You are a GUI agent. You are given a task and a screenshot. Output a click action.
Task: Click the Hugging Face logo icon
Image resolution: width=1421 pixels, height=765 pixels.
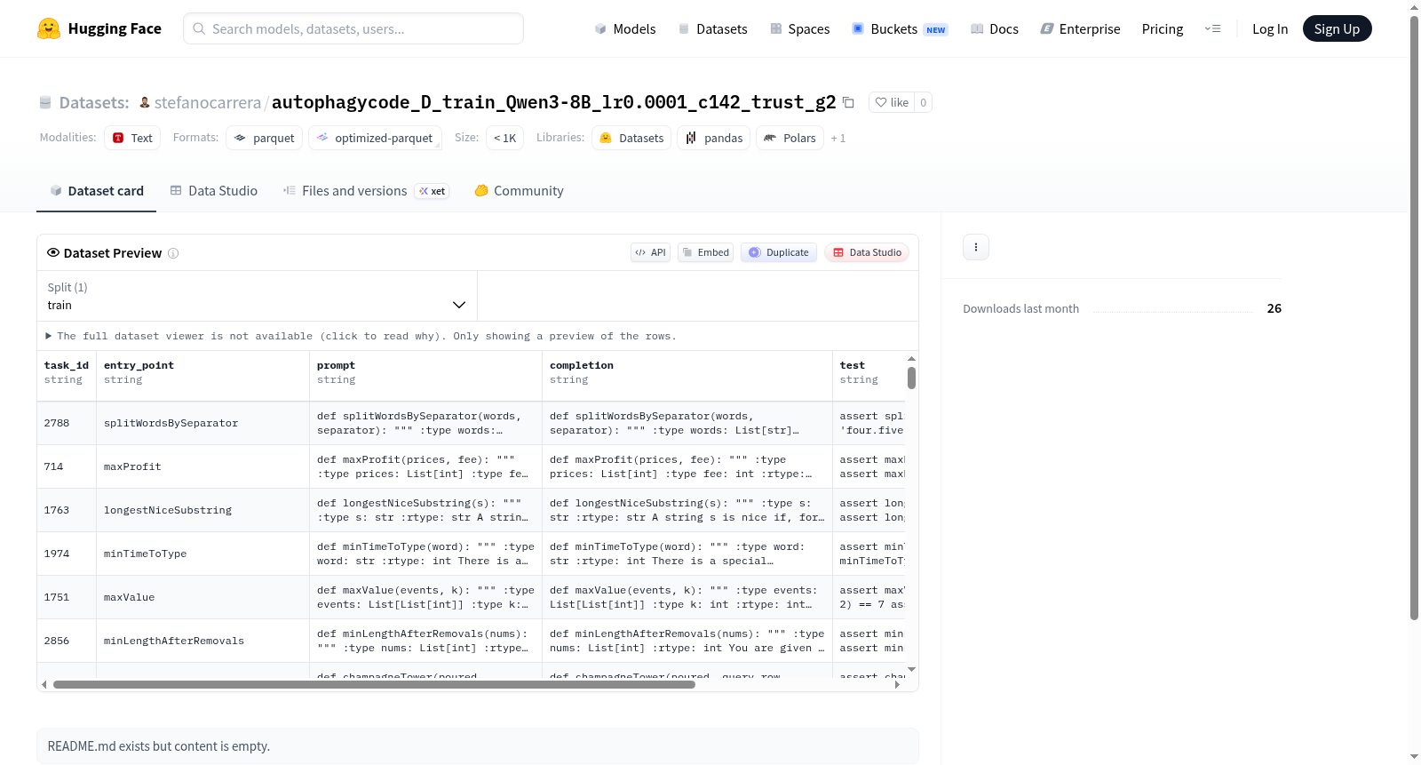(x=49, y=28)
